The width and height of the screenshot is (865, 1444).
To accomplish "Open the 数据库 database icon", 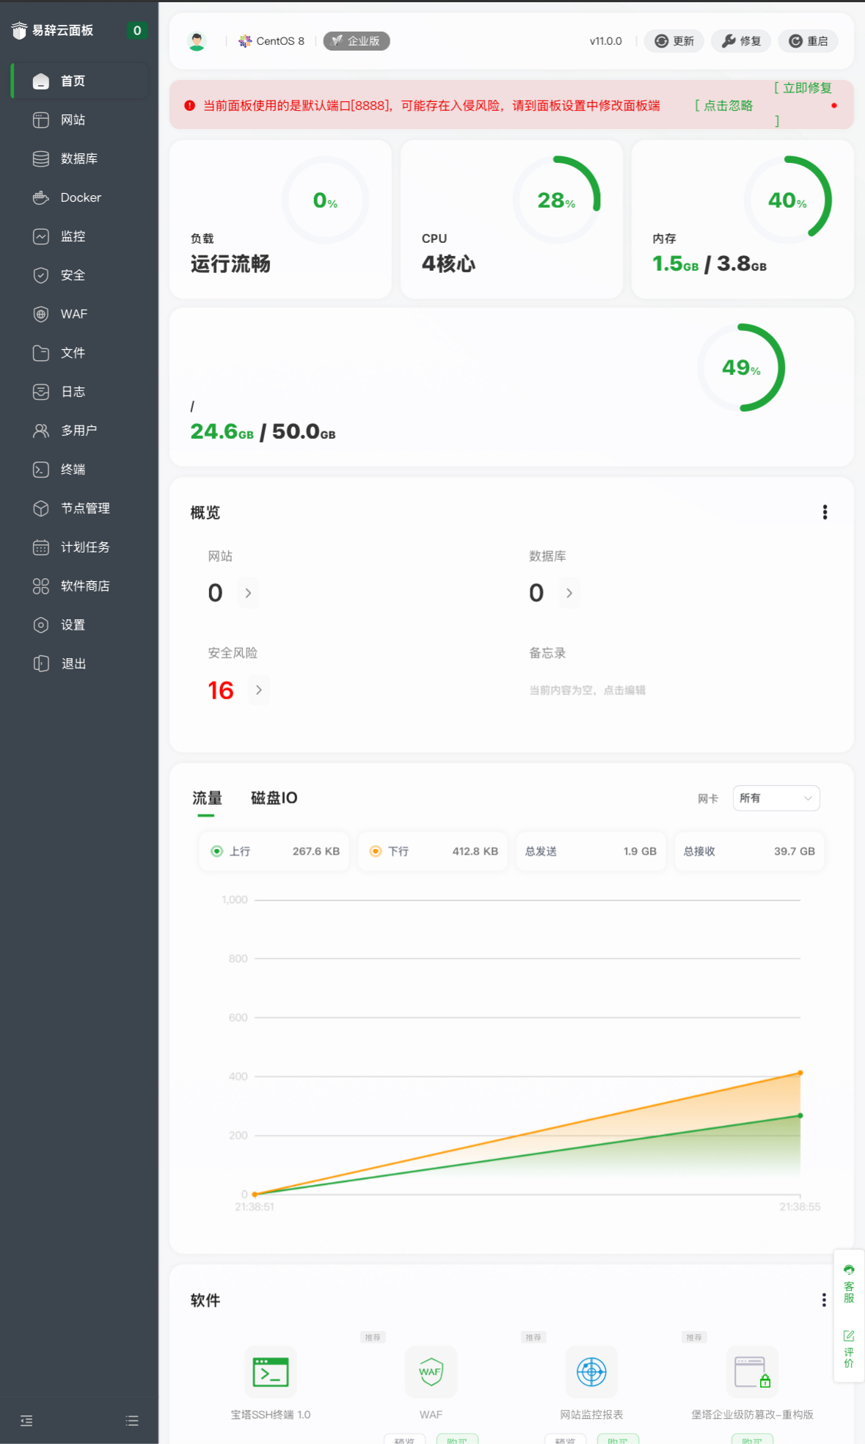I will click(41, 159).
